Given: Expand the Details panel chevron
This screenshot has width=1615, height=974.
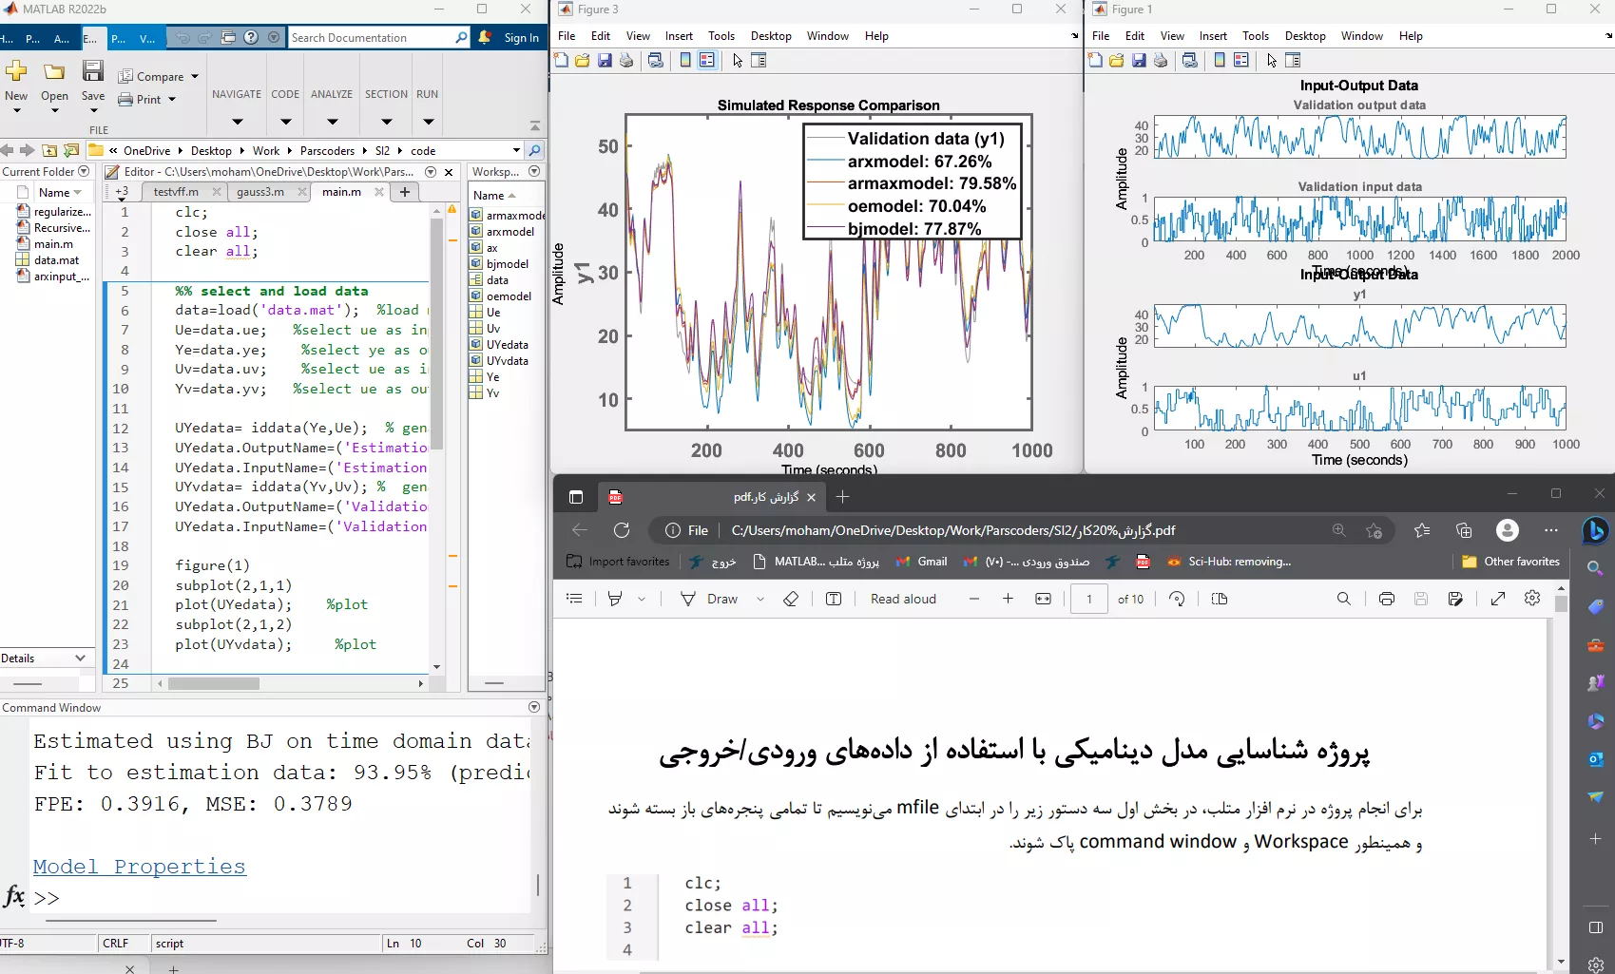Looking at the screenshot, I should point(80,658).
